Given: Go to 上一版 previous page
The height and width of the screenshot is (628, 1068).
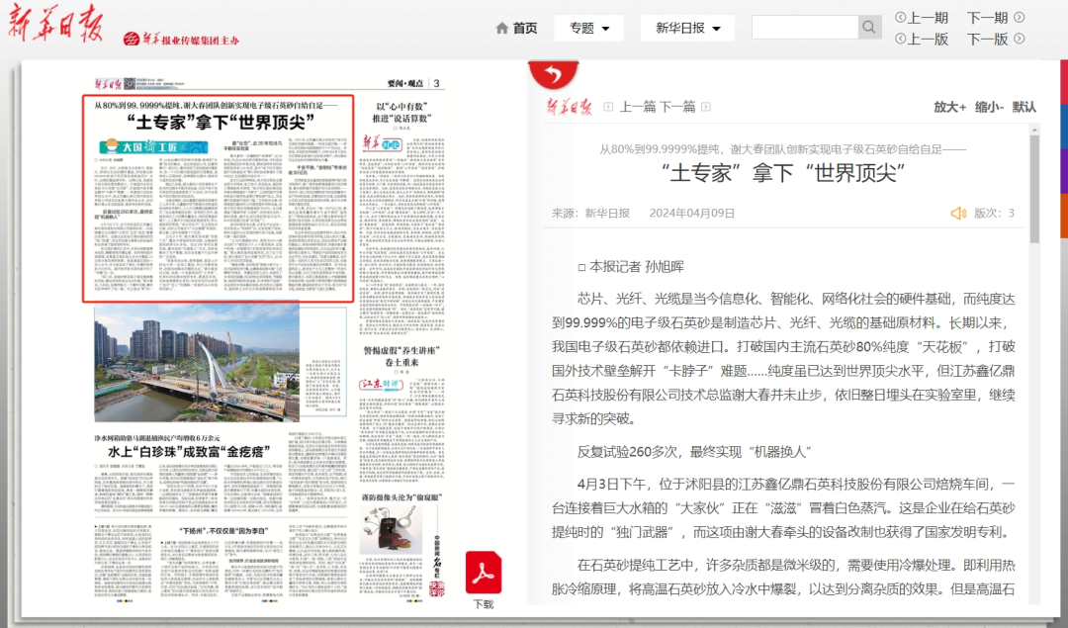Looking at the screenshot, I should point(929,39).
